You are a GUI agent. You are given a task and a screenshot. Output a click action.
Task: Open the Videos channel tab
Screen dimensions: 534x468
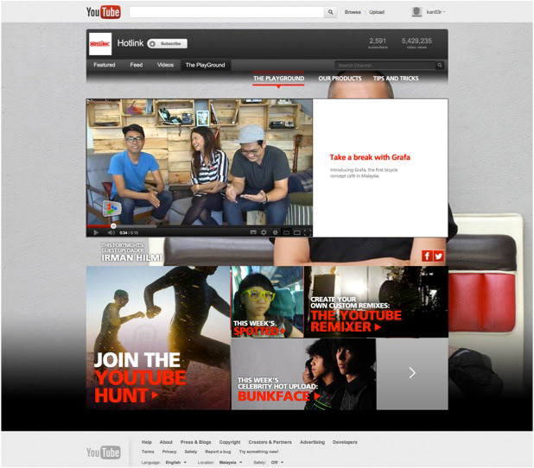[165, 65]
